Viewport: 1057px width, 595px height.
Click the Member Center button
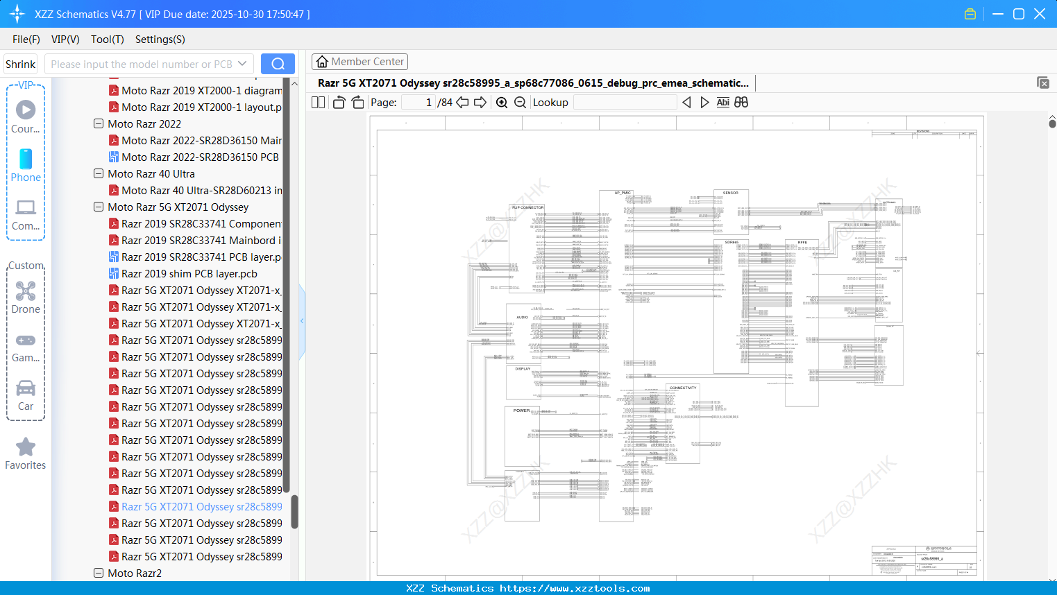pos(360,61)
